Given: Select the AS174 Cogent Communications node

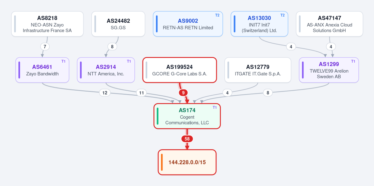Looking at the screenshot, I should [x=187, y=116].
